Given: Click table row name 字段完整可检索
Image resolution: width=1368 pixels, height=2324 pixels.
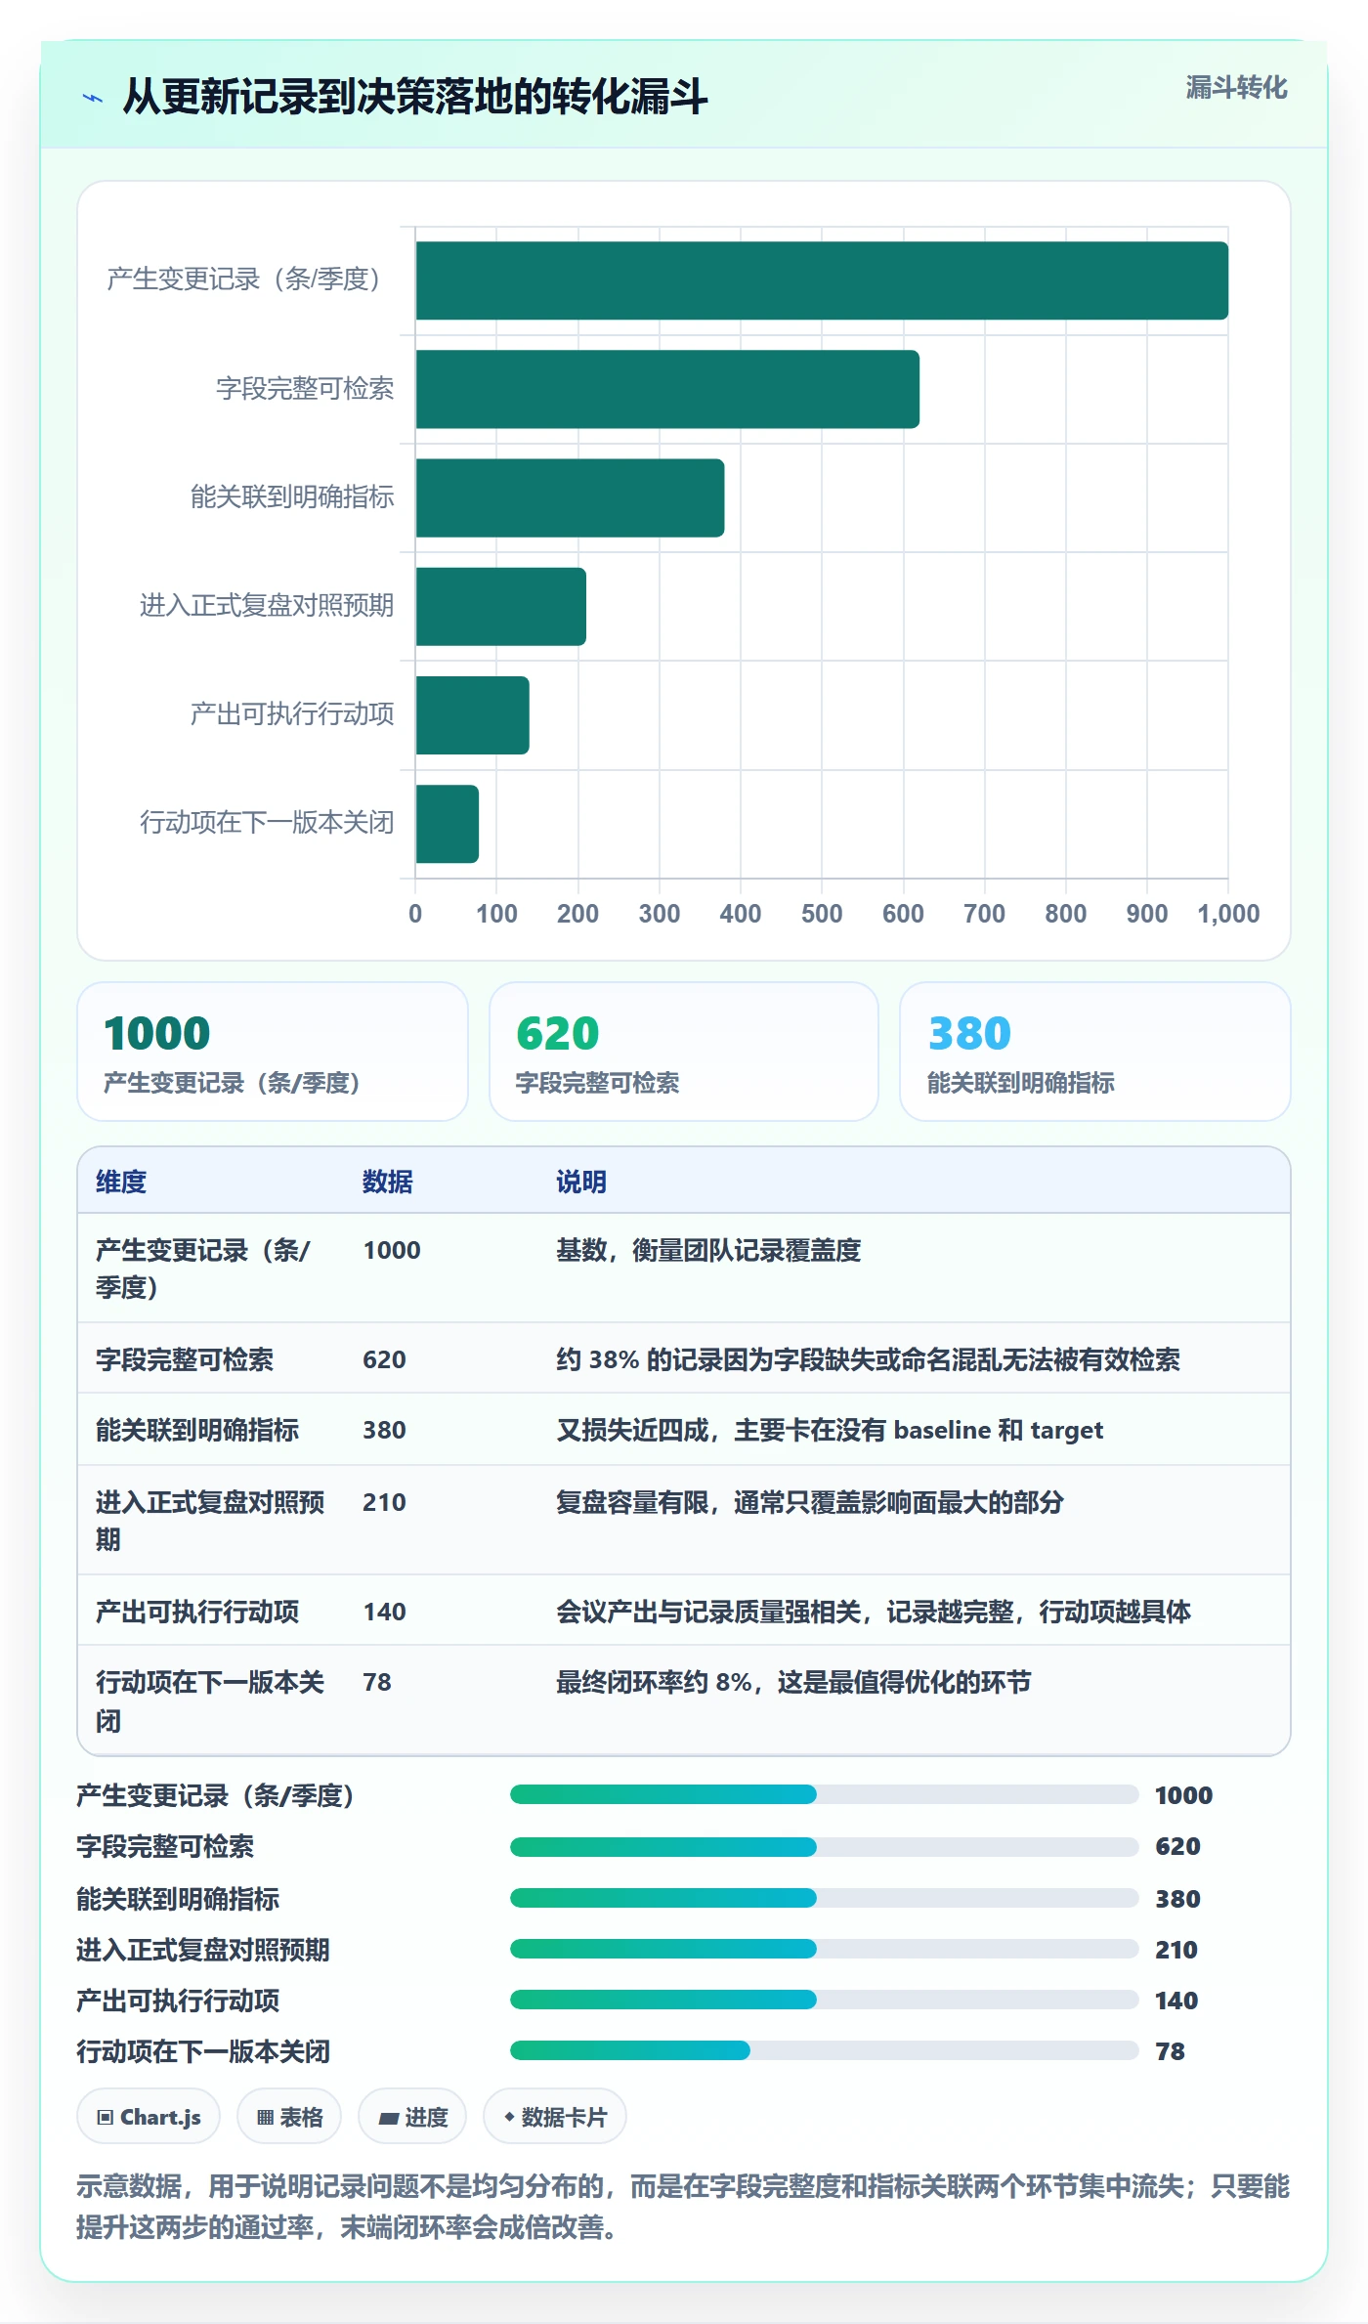Looking at the screenshot, I should (x=185, y=1359).
